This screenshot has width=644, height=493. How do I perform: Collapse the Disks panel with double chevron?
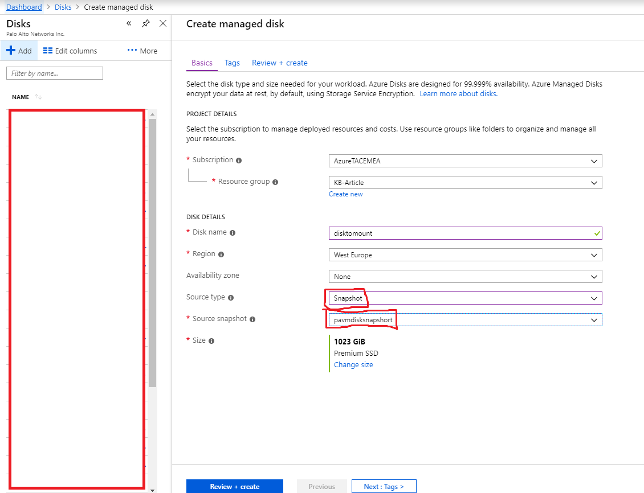(x=129, y=23)
